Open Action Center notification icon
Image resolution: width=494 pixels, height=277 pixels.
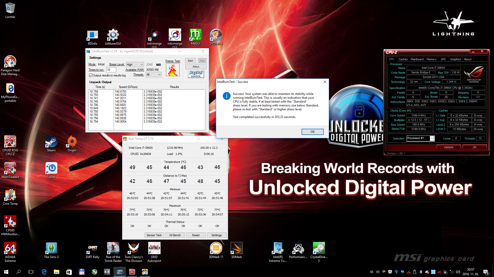point(486,272)
